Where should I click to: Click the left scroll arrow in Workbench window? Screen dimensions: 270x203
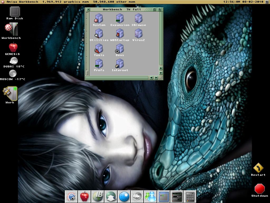point(151,78)
